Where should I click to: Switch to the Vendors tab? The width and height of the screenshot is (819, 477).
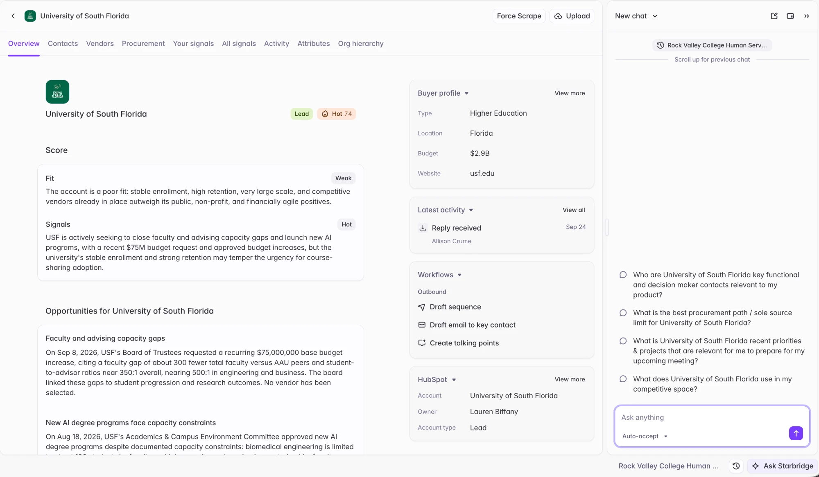pos(100,43)
